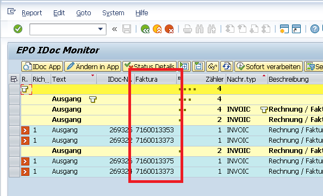This screenshot has width=323, height=196.
Task: Click the Nachr.typ column header
Action: [x=246, y=79]
